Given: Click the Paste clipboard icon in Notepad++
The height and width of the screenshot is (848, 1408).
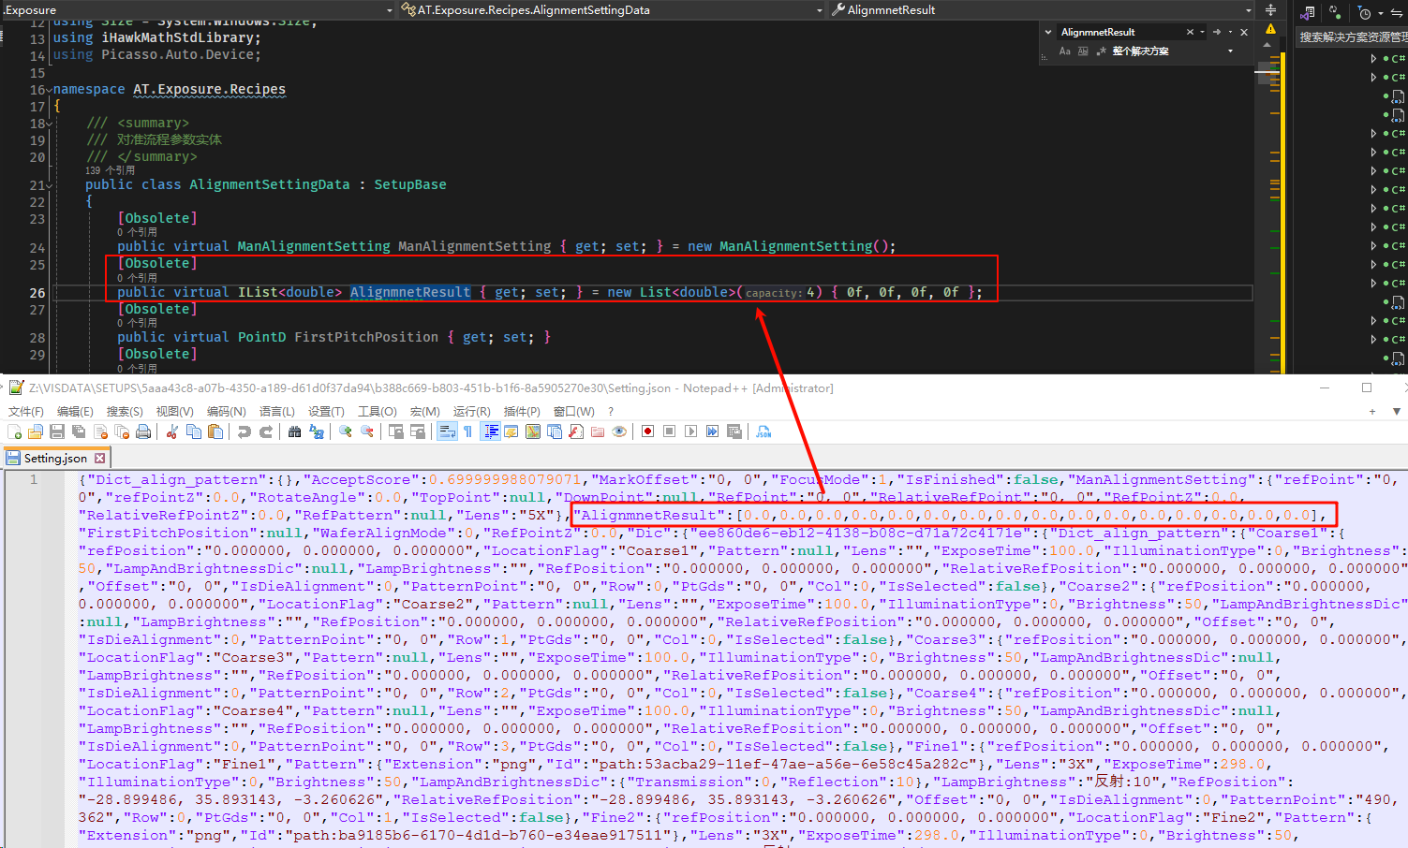Looking at the screenshot, I should click(215, 431).
